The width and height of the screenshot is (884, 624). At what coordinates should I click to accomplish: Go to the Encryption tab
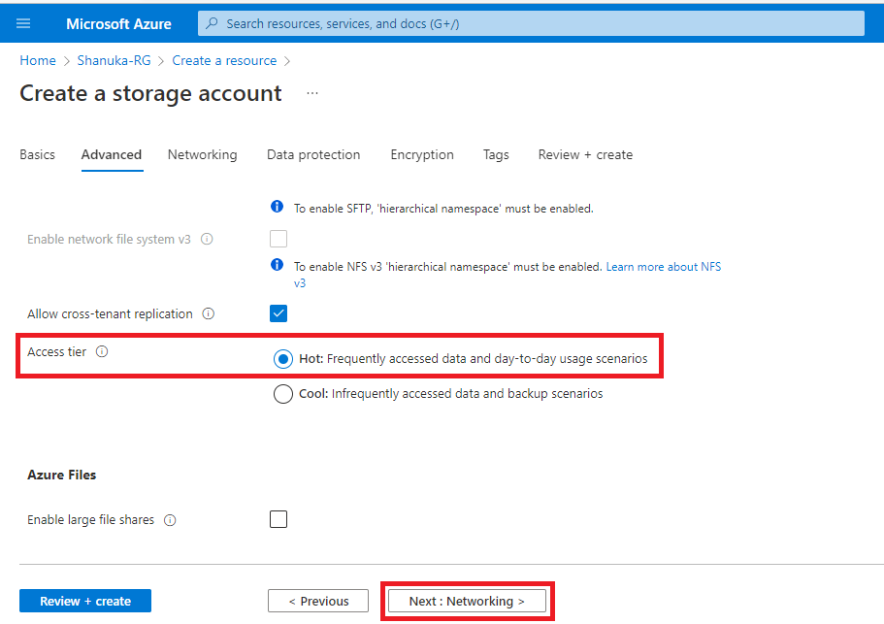click(422, 154)
